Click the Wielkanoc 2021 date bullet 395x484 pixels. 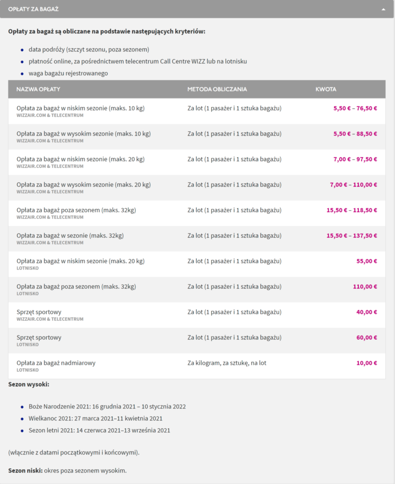(95, 419)
